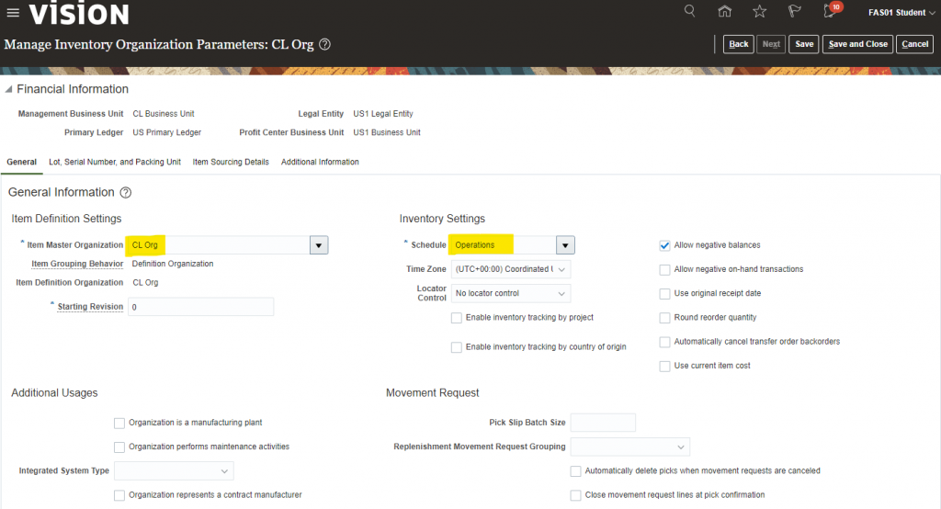Collapse the Financial Information section
The height and width of the screenshot is (509, 941).
9,89
